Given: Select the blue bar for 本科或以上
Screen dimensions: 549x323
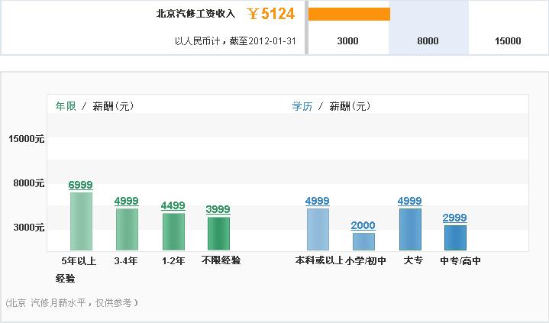Looking at the screenshot, I should coord(318,230).
